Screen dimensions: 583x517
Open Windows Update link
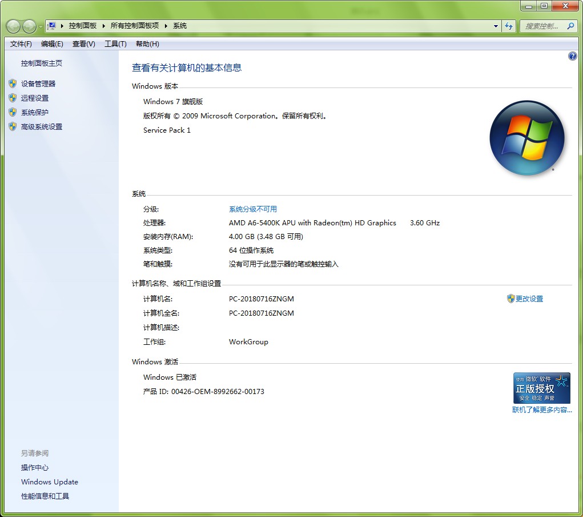point(50,482)
